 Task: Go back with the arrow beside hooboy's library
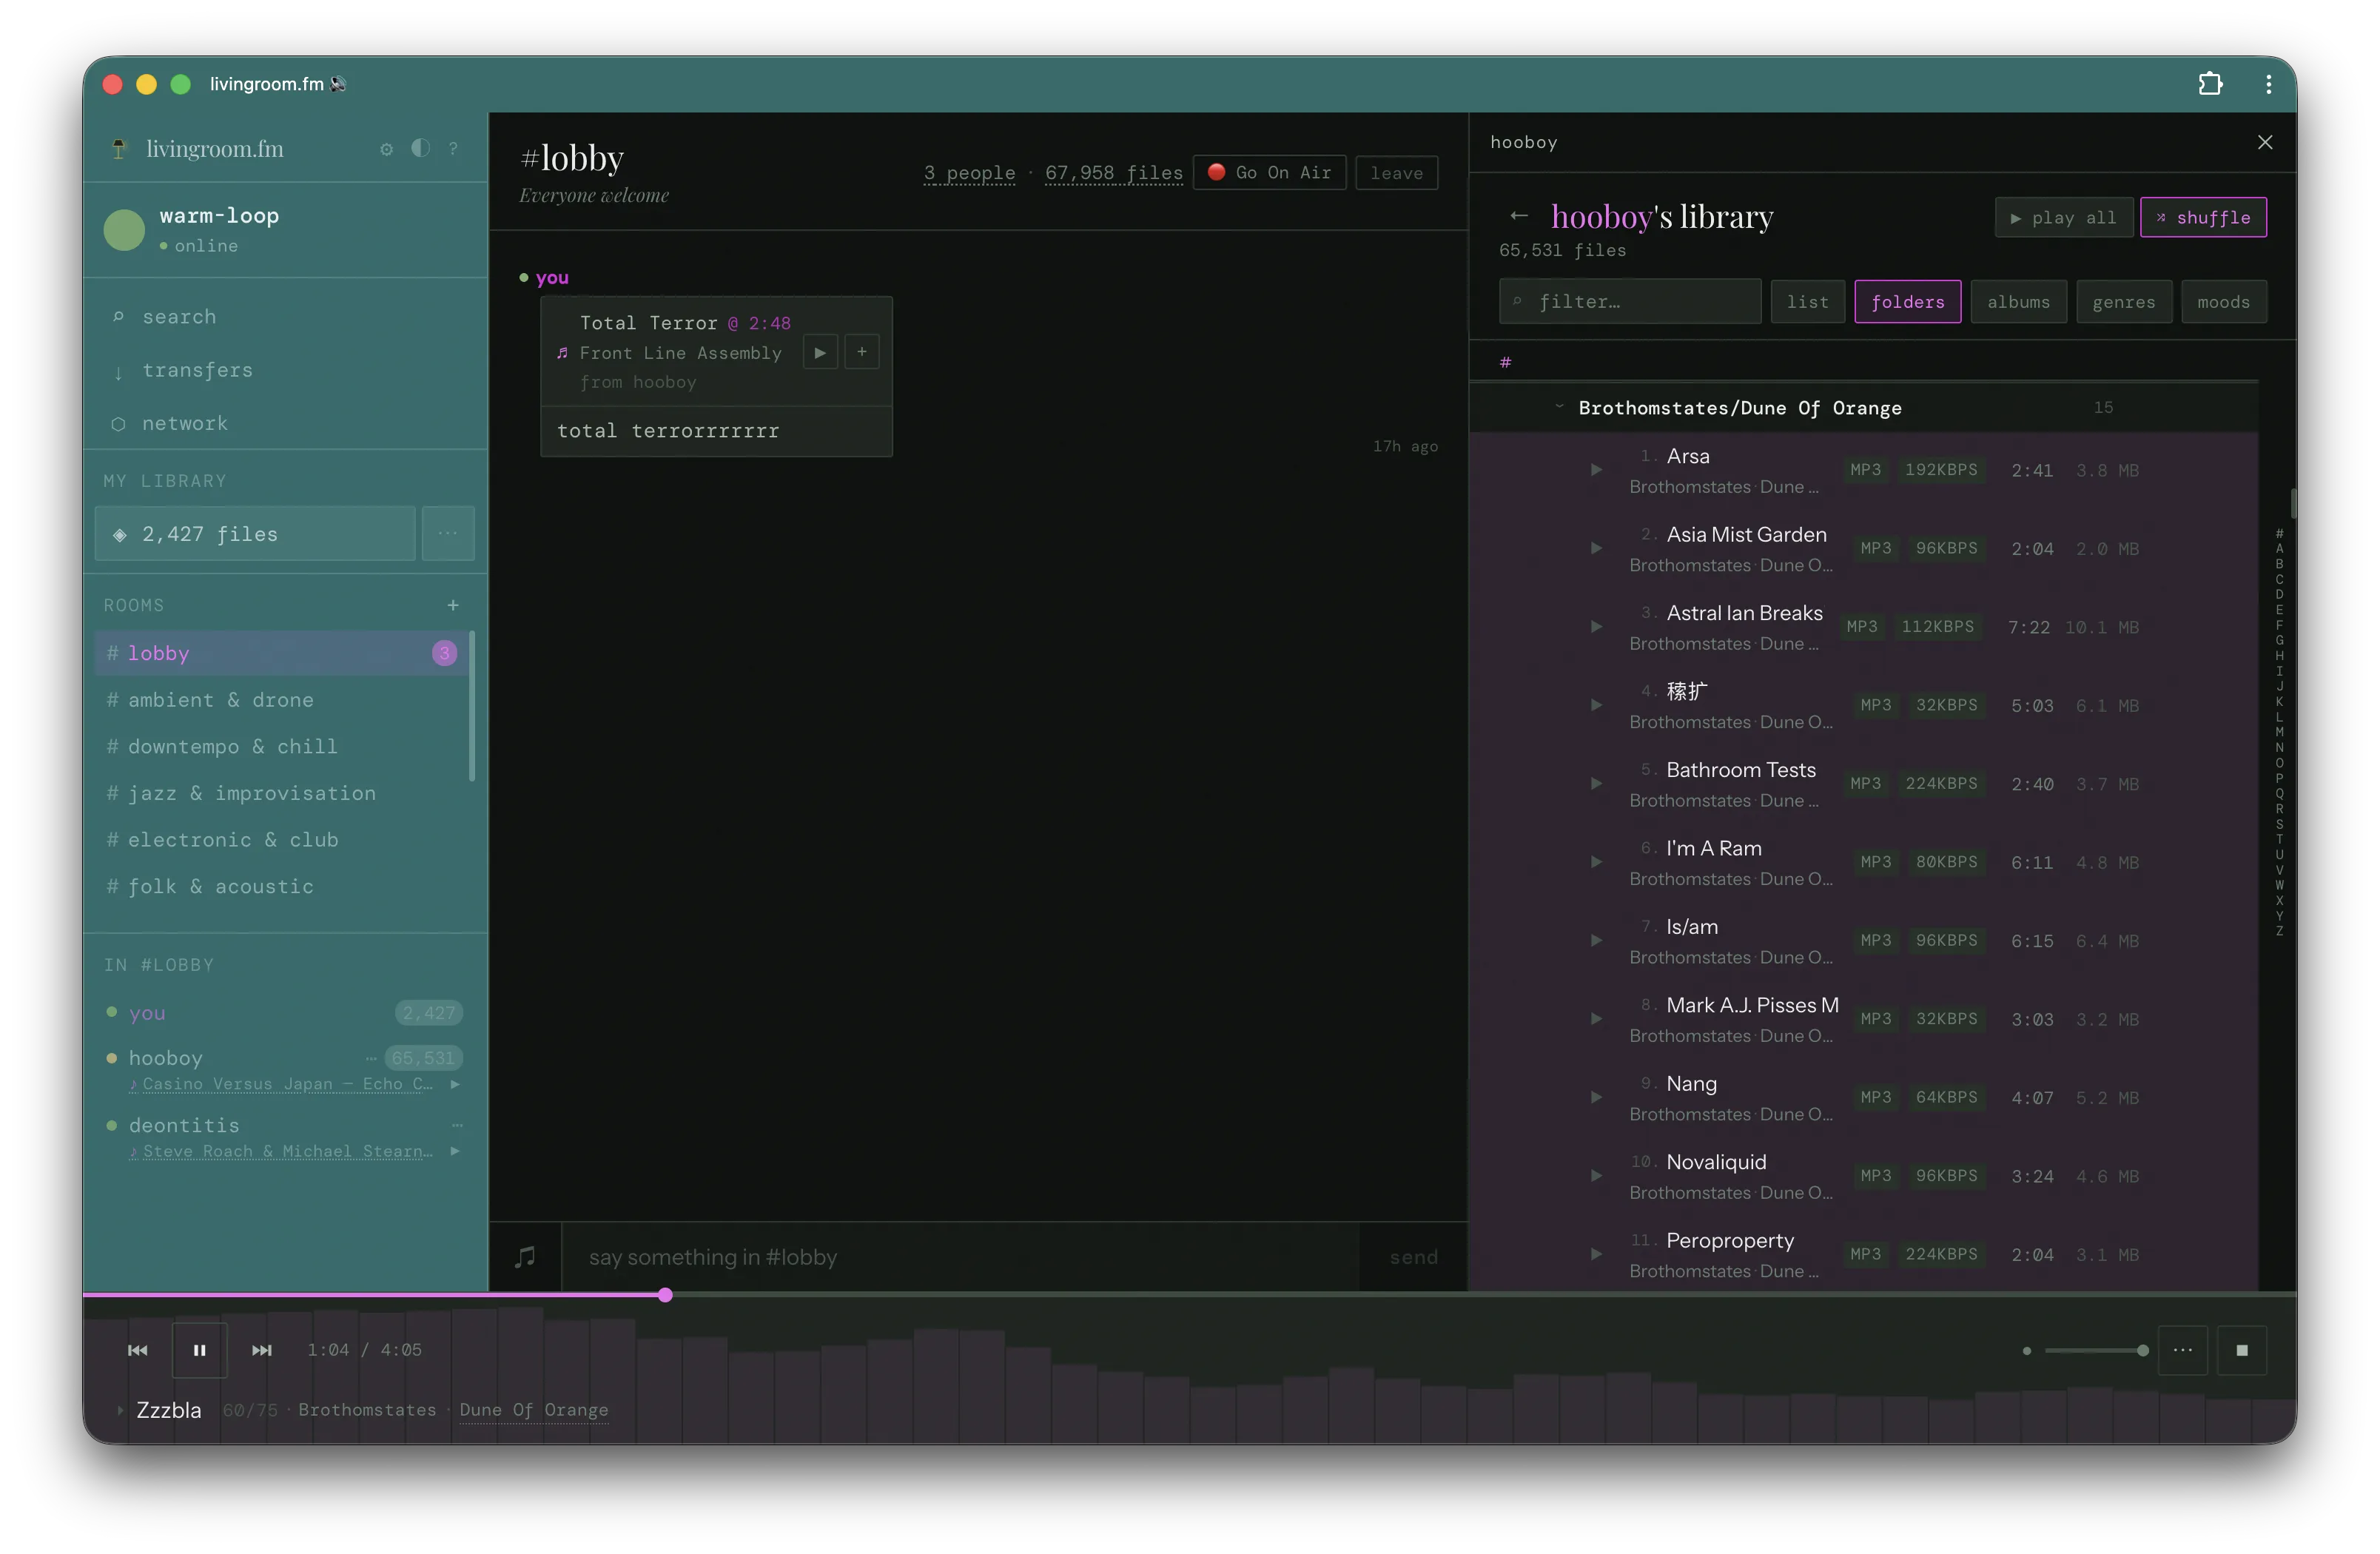click(x=1519, y=216)
